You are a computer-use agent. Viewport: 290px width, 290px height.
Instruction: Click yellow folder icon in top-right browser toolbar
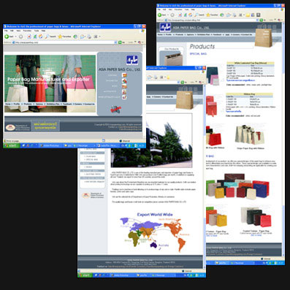(248, 15)
